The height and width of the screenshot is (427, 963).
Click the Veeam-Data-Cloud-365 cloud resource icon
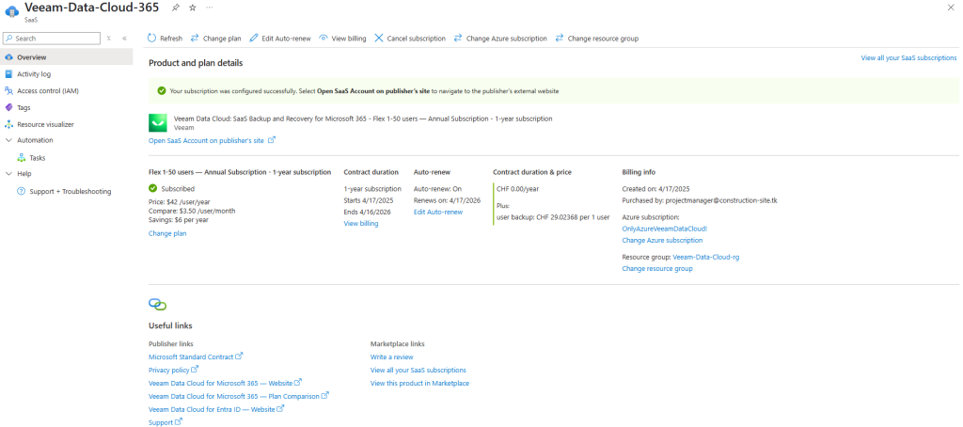click(x=12, y=10)
